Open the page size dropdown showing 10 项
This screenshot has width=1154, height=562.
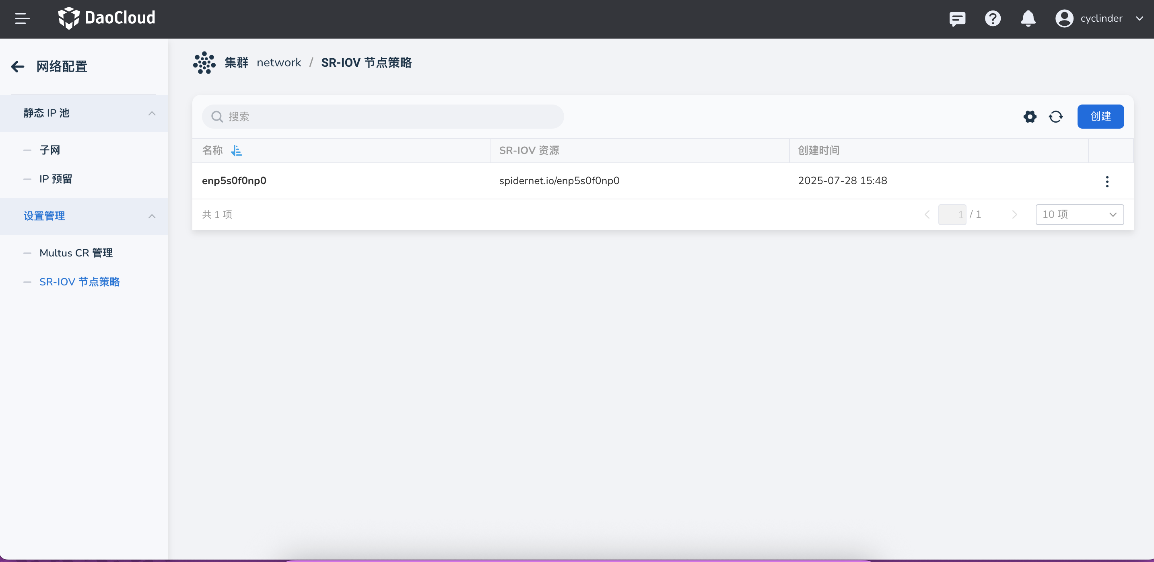pos(1080,214)
